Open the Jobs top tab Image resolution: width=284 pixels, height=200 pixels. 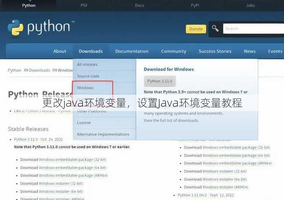(251, 5)
